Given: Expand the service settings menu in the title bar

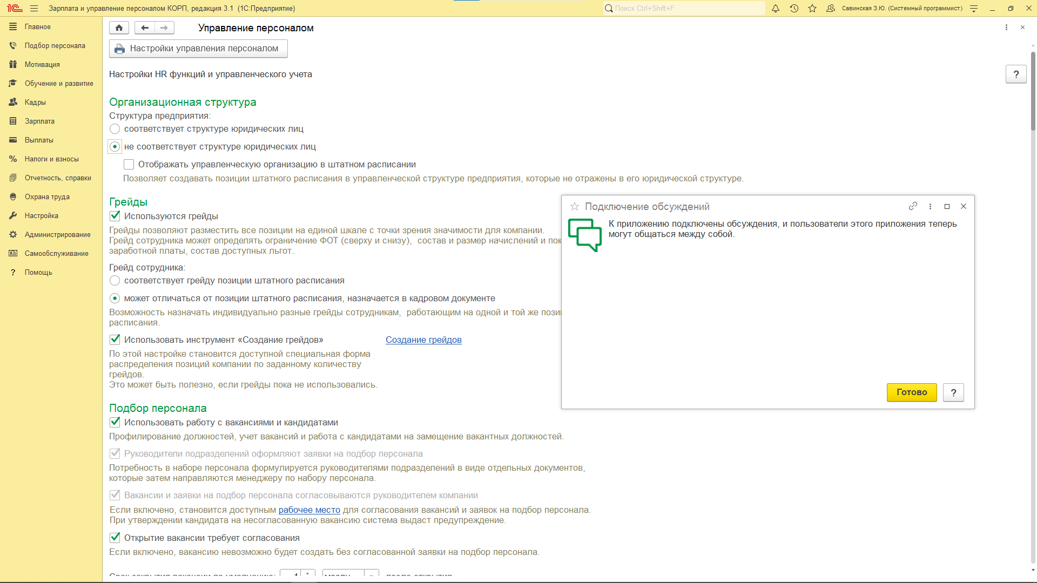Looking at the screenshot, I should (x=974, y=8).
